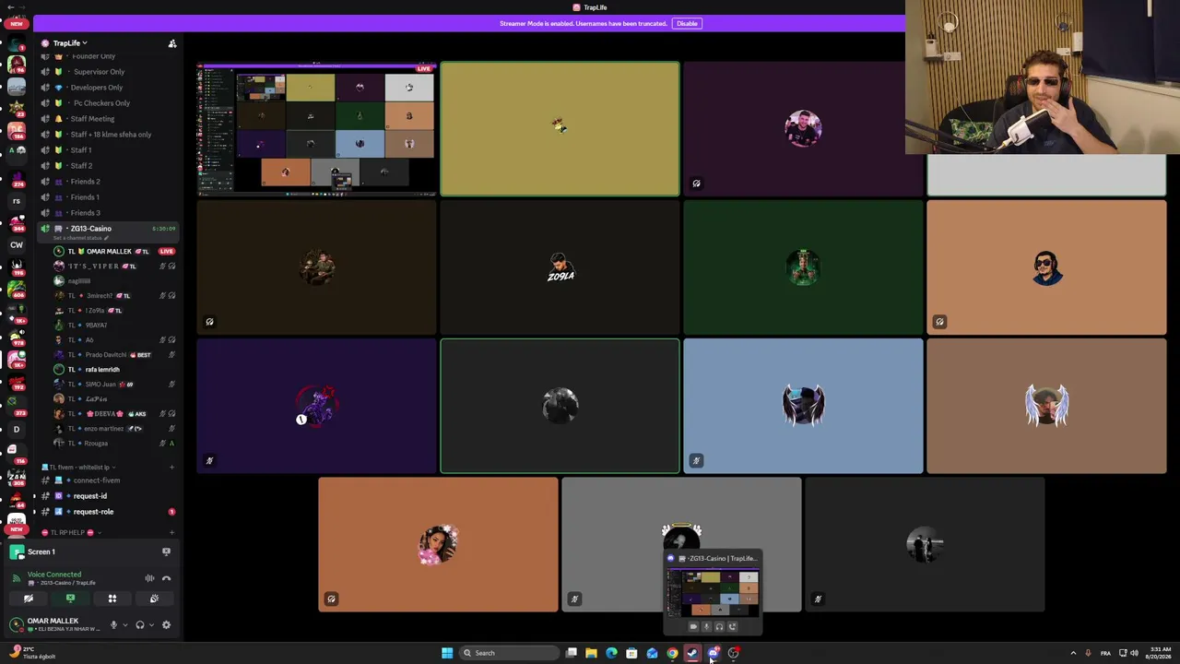Show hidden system tray icons
The width and height of the screenshot is (1180, 664).
(1073, 653)
